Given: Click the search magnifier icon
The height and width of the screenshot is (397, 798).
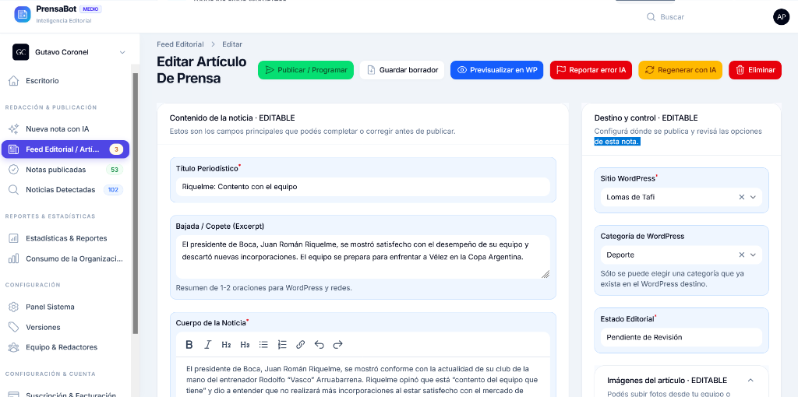Looking at the screenshot, I should coord(651,17).
